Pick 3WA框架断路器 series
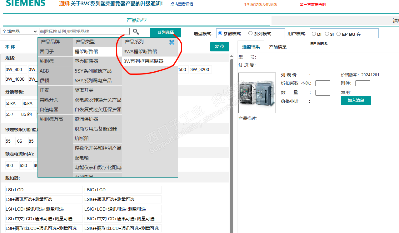 coord(150,51)
